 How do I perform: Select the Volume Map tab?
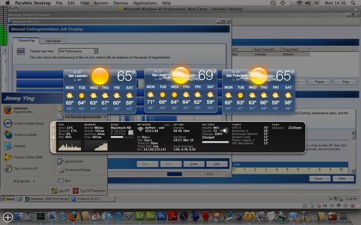tap(26, 40)
